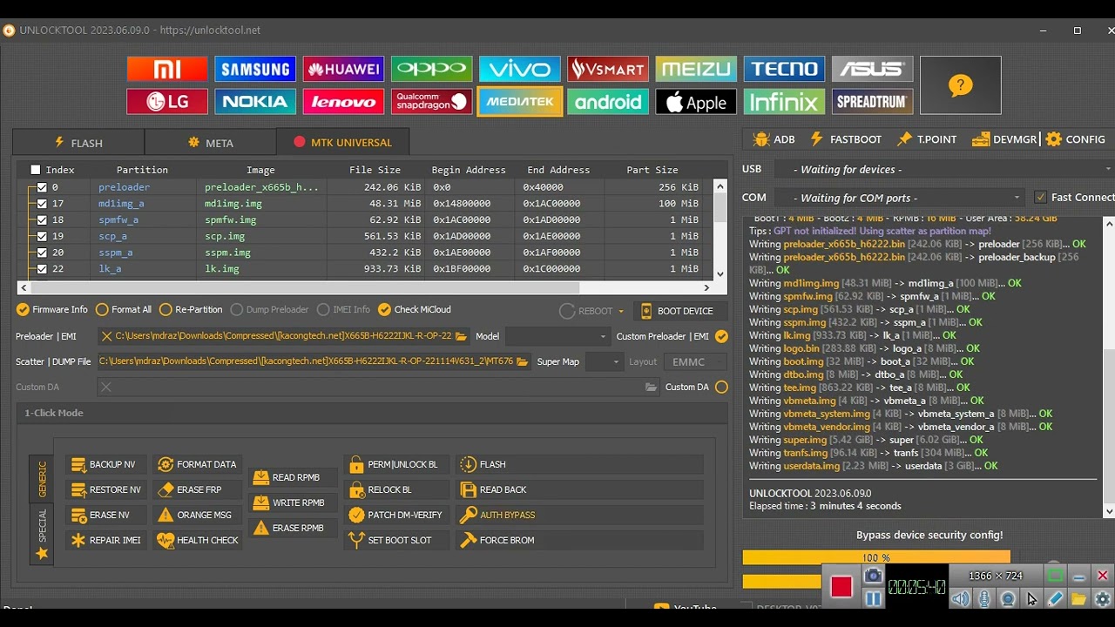The width and height of the screenshot is (1115, 627).
Task: Select the Huawei brand tile
Action: pos(343,69)
